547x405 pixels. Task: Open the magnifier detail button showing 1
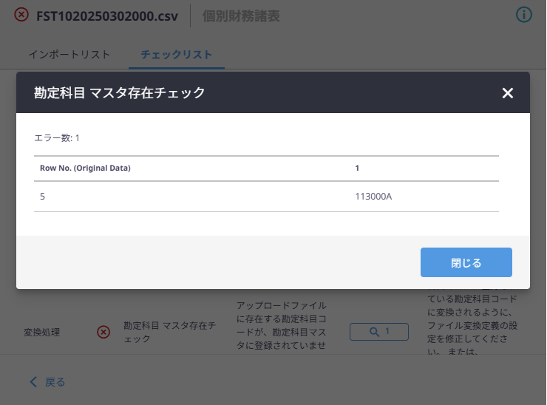[x=379, y=331]
